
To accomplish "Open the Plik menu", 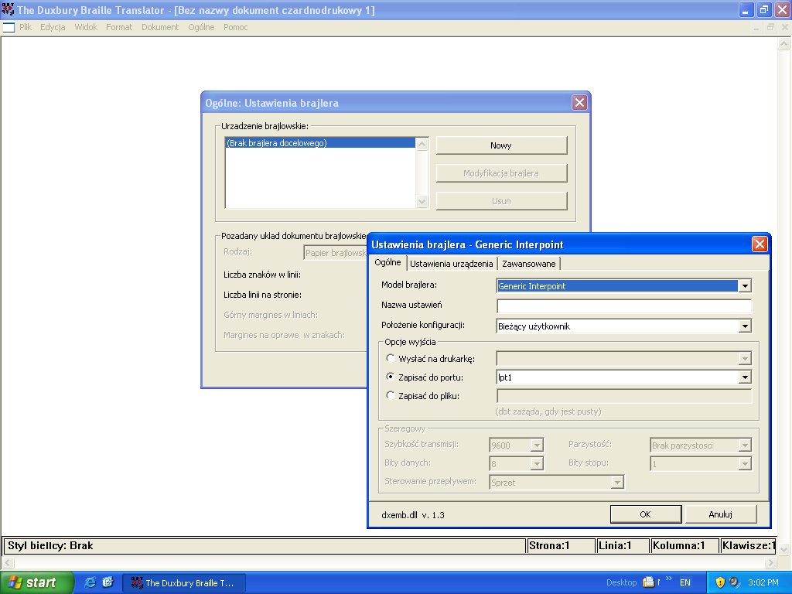I will click(x=26, y=27).
